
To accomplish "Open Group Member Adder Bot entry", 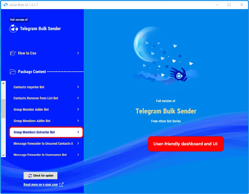I will (x=46, y=109).
